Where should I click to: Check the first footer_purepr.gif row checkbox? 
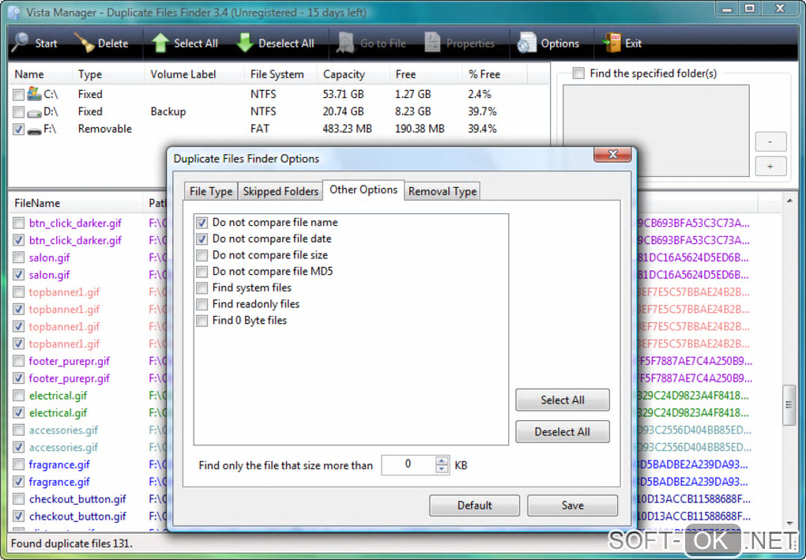[18, 361]
